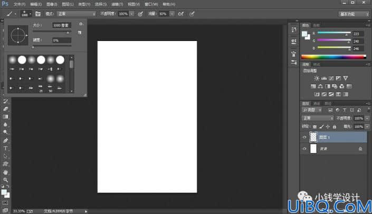The height and width of the screenshot is (214, 372).
Task: Select the large hard round brush preset
Action: point(60,60)
